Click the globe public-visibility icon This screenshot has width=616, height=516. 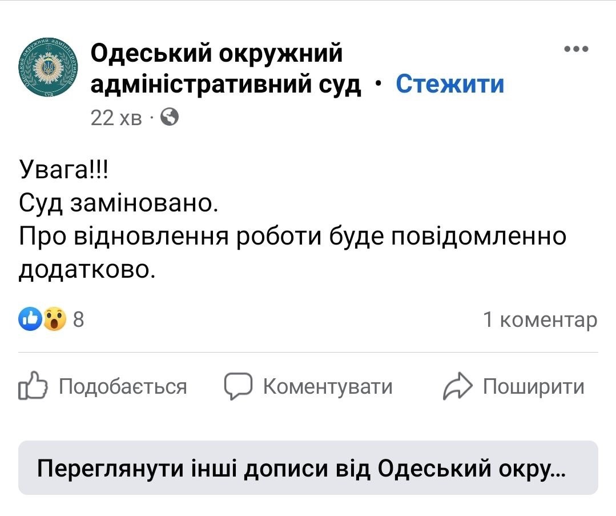(x=170, y=117)
